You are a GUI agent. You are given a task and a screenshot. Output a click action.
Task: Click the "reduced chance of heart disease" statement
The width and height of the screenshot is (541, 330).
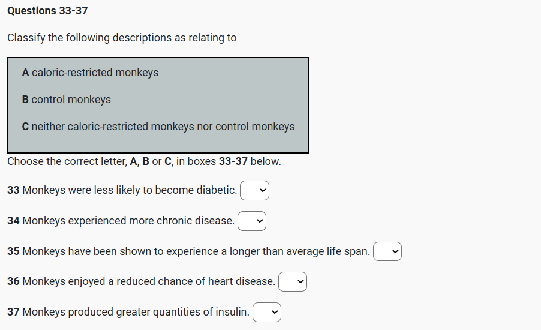tap(149, 281)
